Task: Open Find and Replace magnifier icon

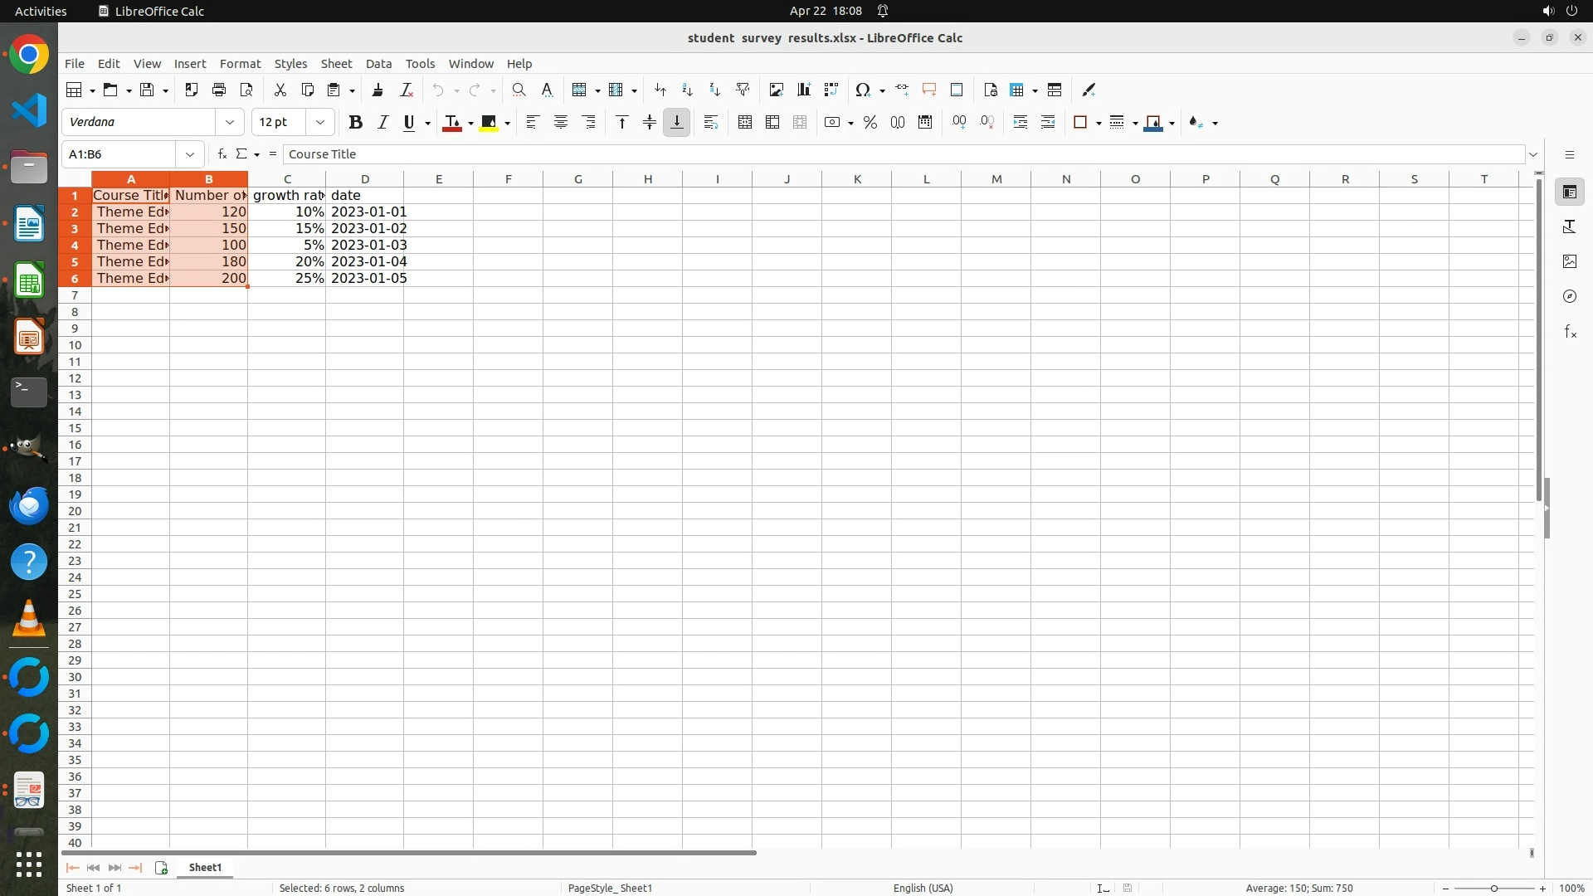Action: (x=519, y=90)
